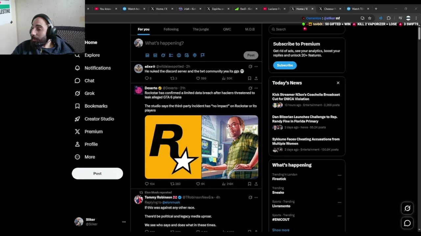Image resolution: width=421 pixels, height=236 pixels.
Task: Open Notifications from the sidebar
Action: click(x=93, y=68)
